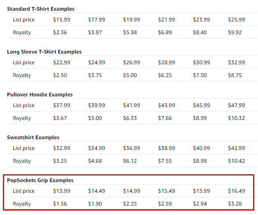Select the Sweatshirt Examples heading
Viewport: 258px width, 215px height.
click(33, 138)
